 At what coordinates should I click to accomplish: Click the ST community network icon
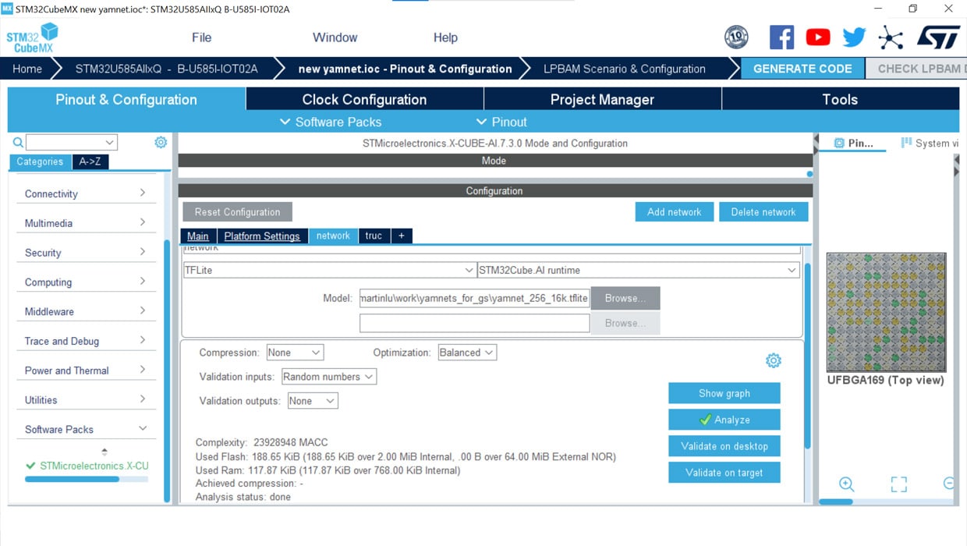(x=890, y=37)
